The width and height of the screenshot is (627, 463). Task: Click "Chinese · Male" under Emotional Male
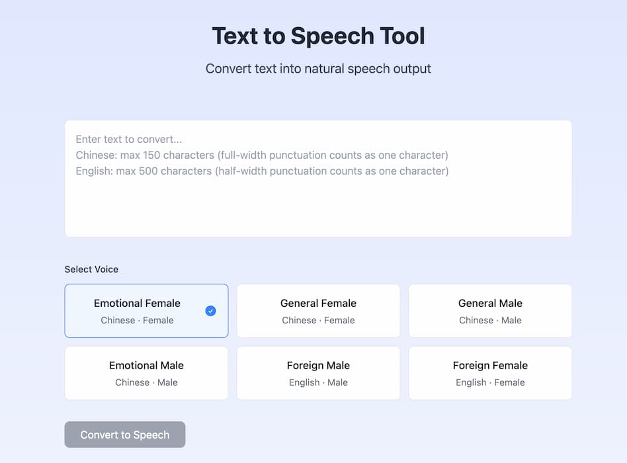[x=146, y=382]
